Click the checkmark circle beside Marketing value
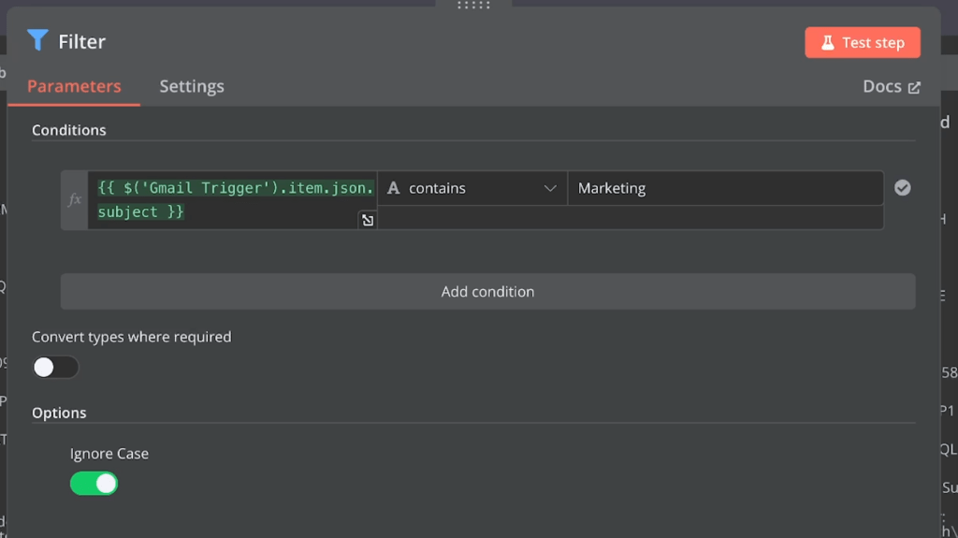This screenshot has height=538, width=958. pyautogui.click(x=902, y=188)
